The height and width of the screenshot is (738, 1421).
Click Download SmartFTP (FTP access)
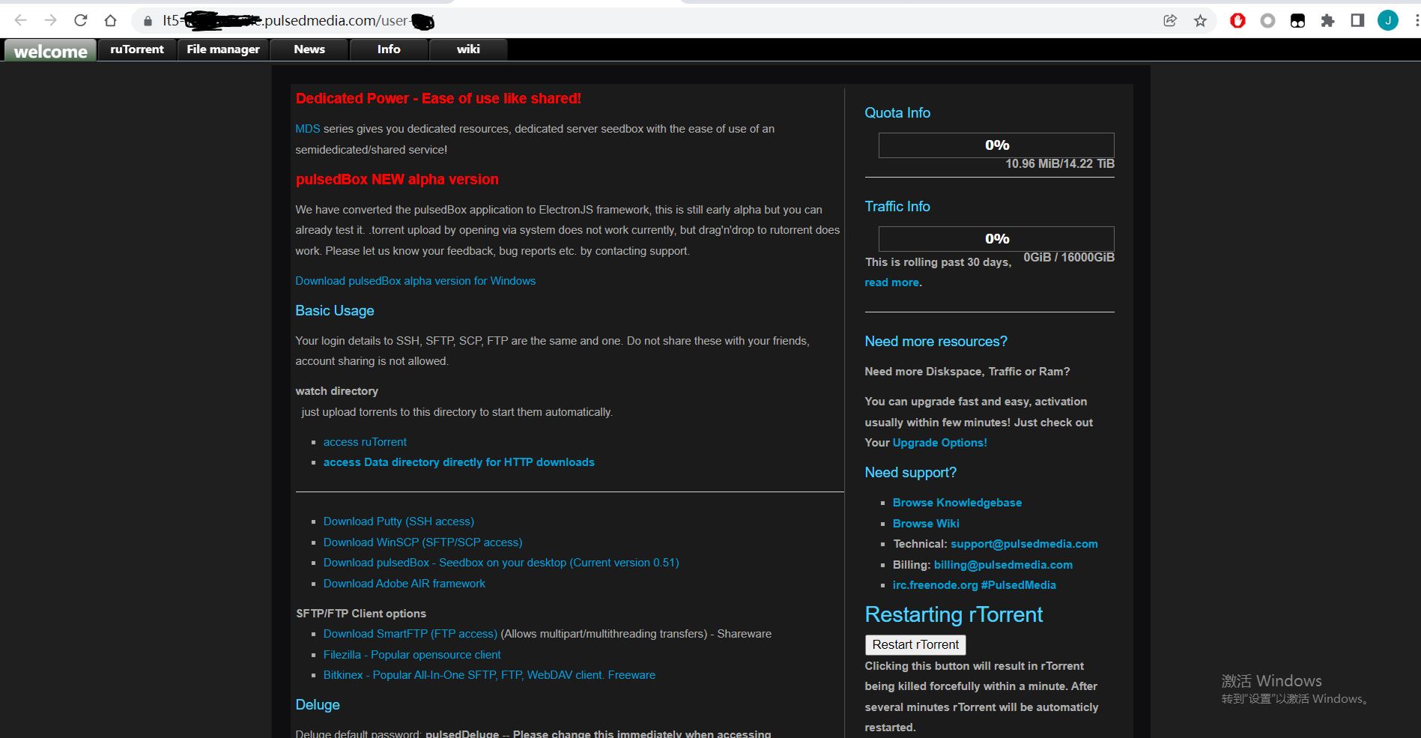click(x=410, y=634)
